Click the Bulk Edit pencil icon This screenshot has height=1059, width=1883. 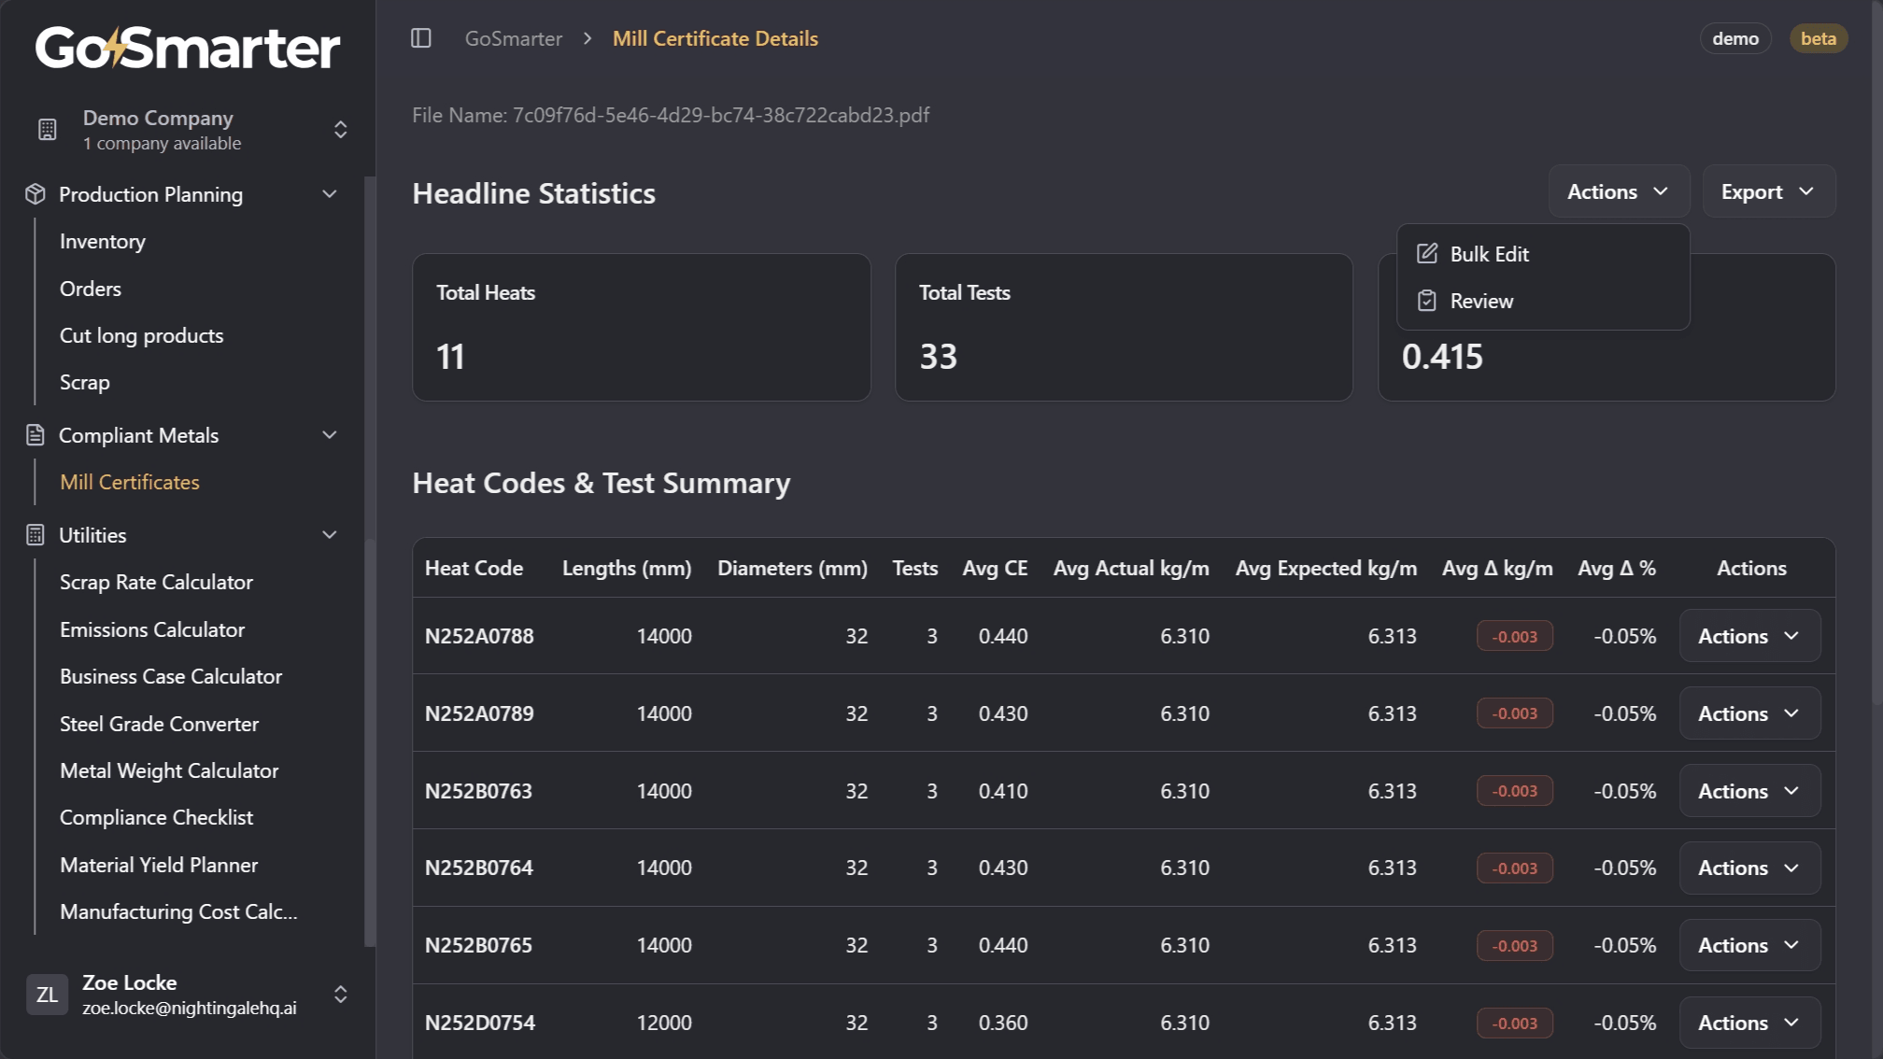[1427, 254]
